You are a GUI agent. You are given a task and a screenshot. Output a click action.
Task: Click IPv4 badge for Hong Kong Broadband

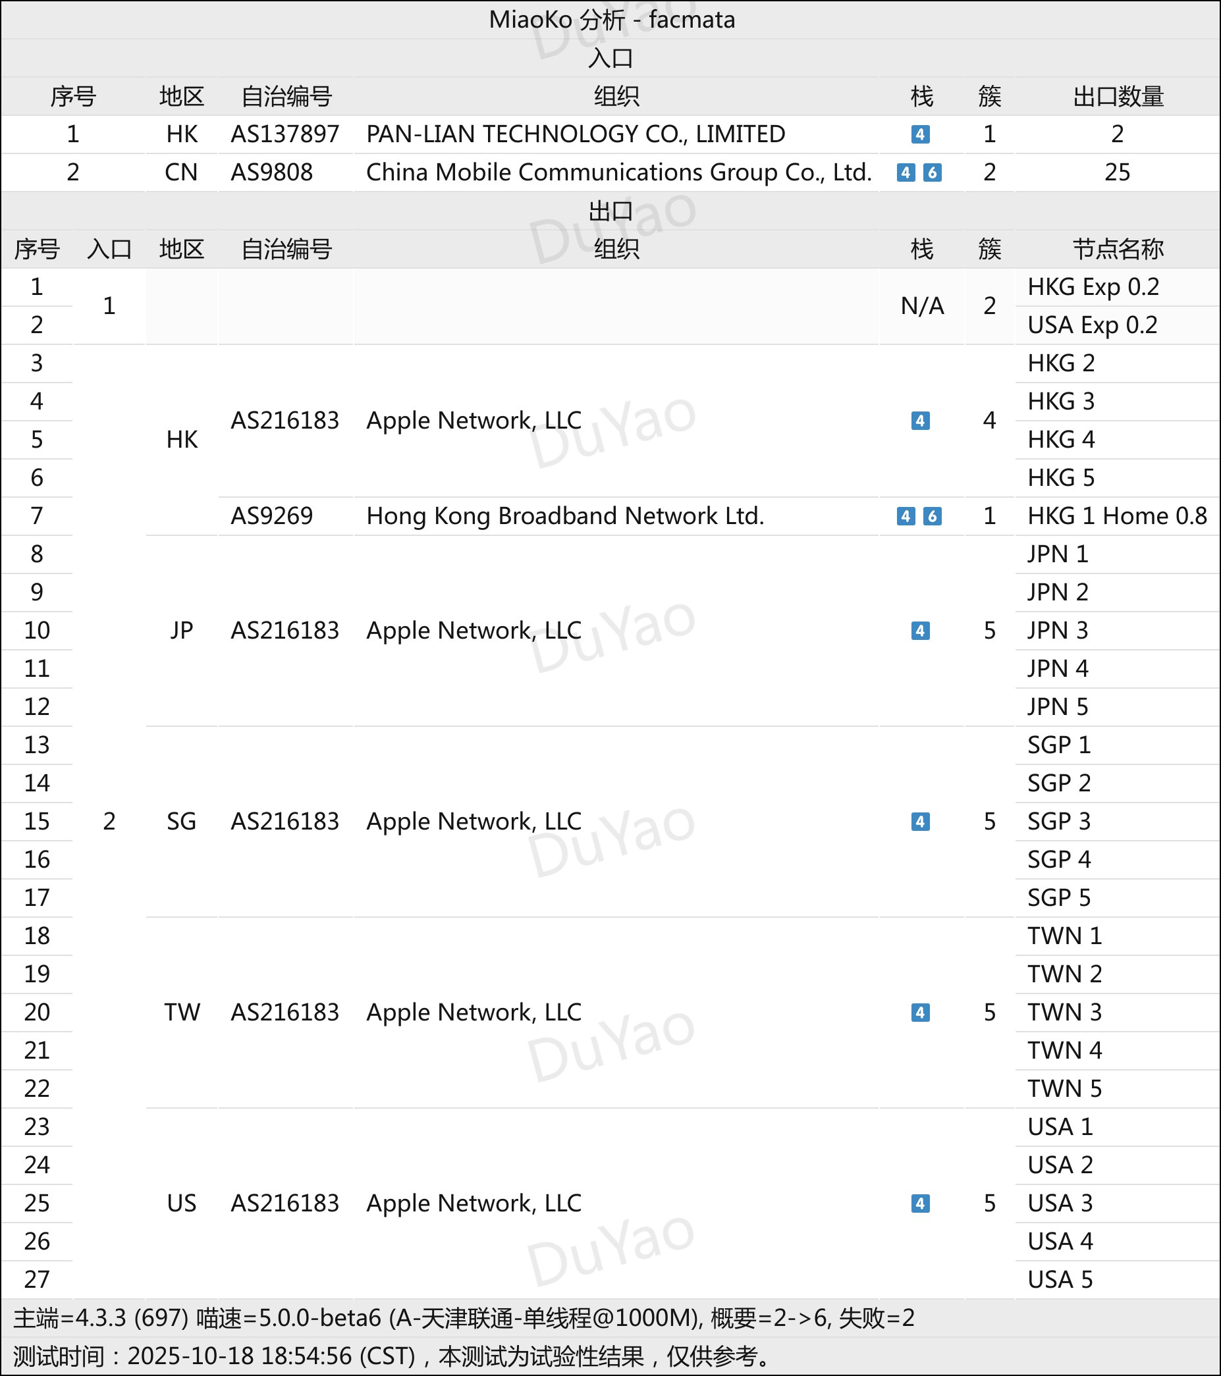click(906, 516)
